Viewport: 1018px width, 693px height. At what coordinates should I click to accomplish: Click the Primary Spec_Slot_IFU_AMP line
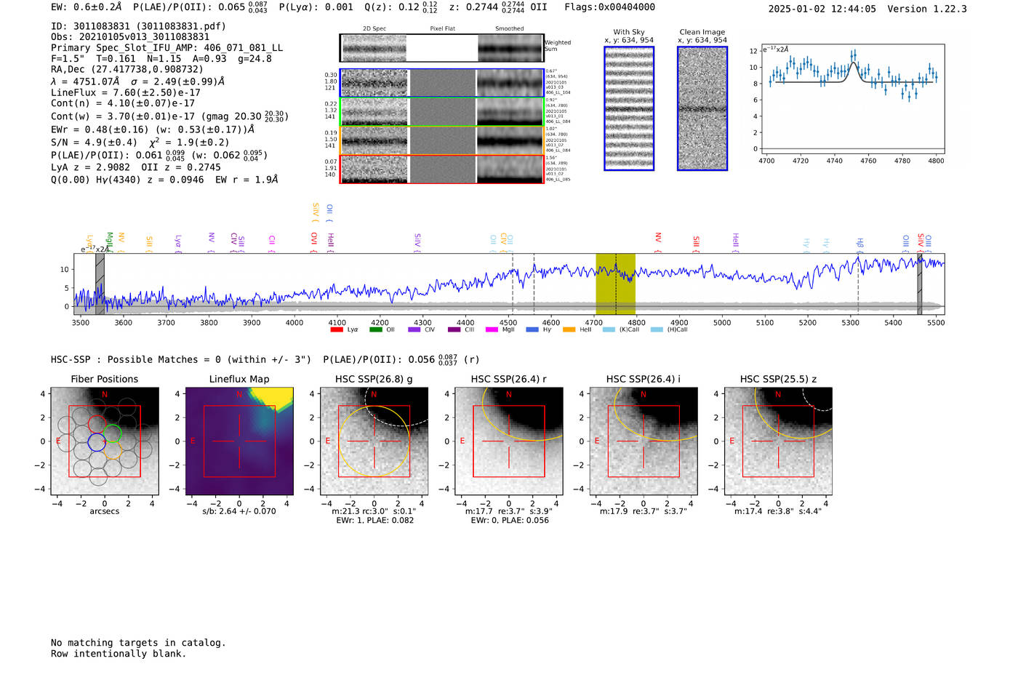point(167,48)
